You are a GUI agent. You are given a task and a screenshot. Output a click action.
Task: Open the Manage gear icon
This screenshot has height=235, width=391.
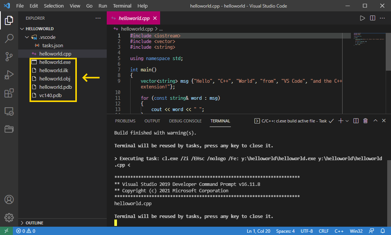click(x=9, y=217)
